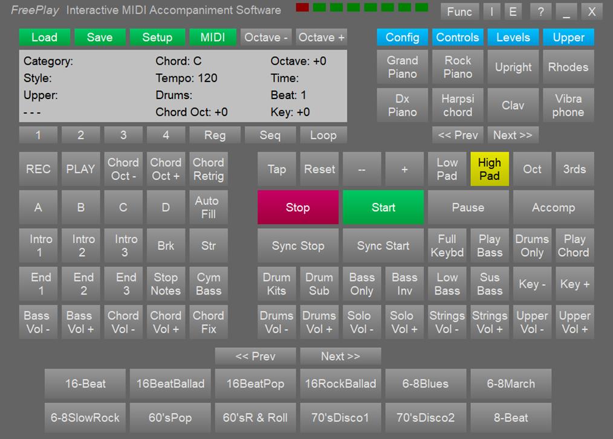Screen dimensions: 613x439
Task: Select the 6-8Blues style
Action: click(x=426, y=383)
